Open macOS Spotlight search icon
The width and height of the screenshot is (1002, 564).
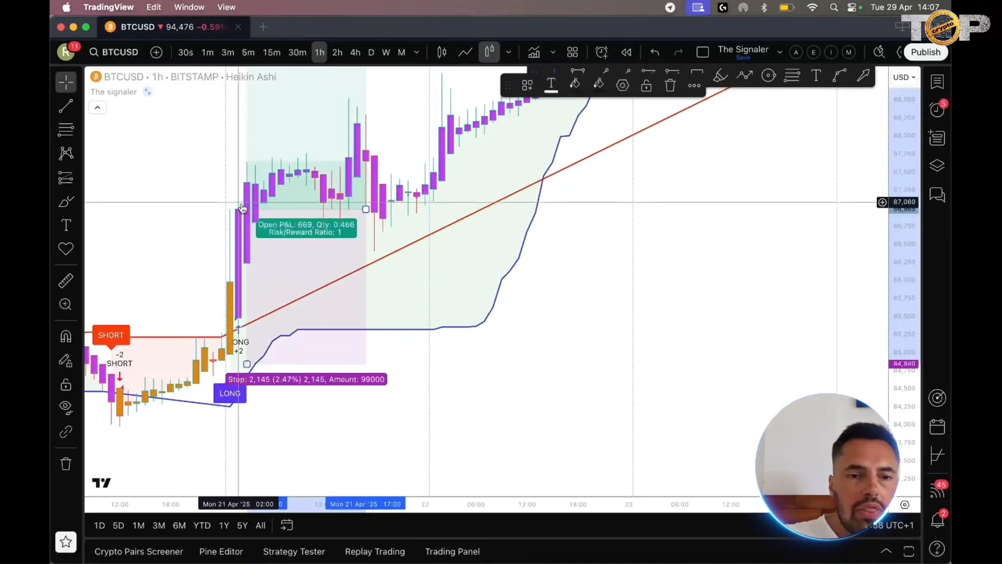[x=834, y=7]
